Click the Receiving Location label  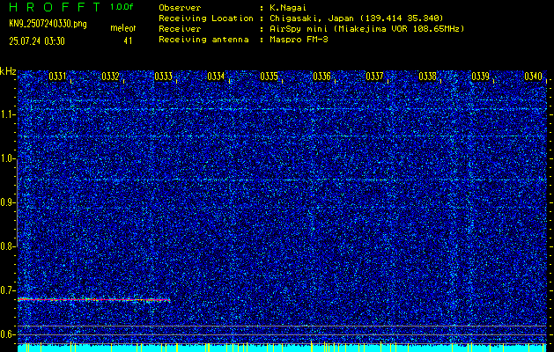[206, 18]
